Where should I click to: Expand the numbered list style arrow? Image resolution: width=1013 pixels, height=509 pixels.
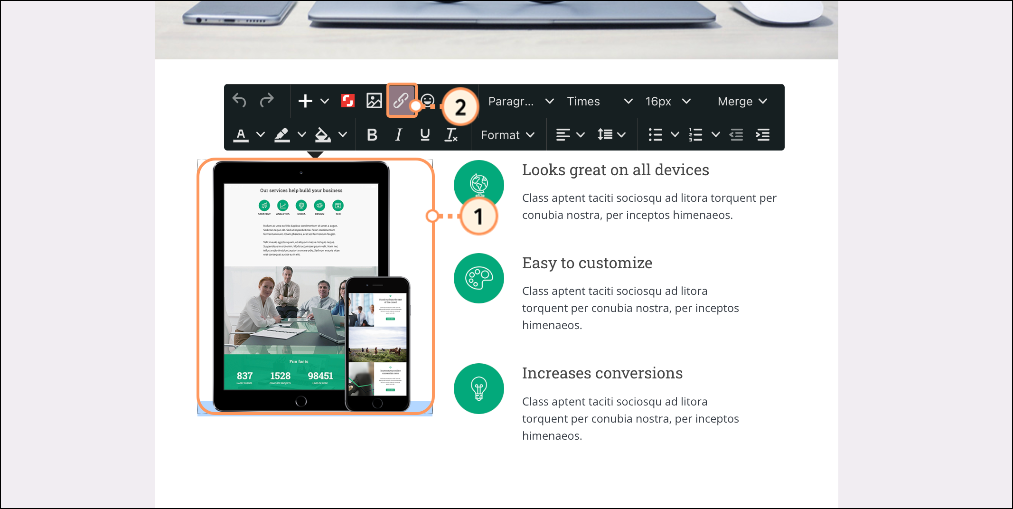click(x=716, y=134)
